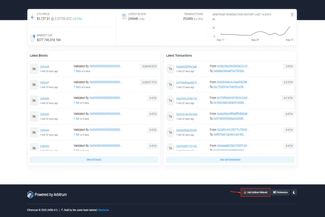325x217 pixels.
Task: Open the chart options three-dot menu
Action: point(292,15)
